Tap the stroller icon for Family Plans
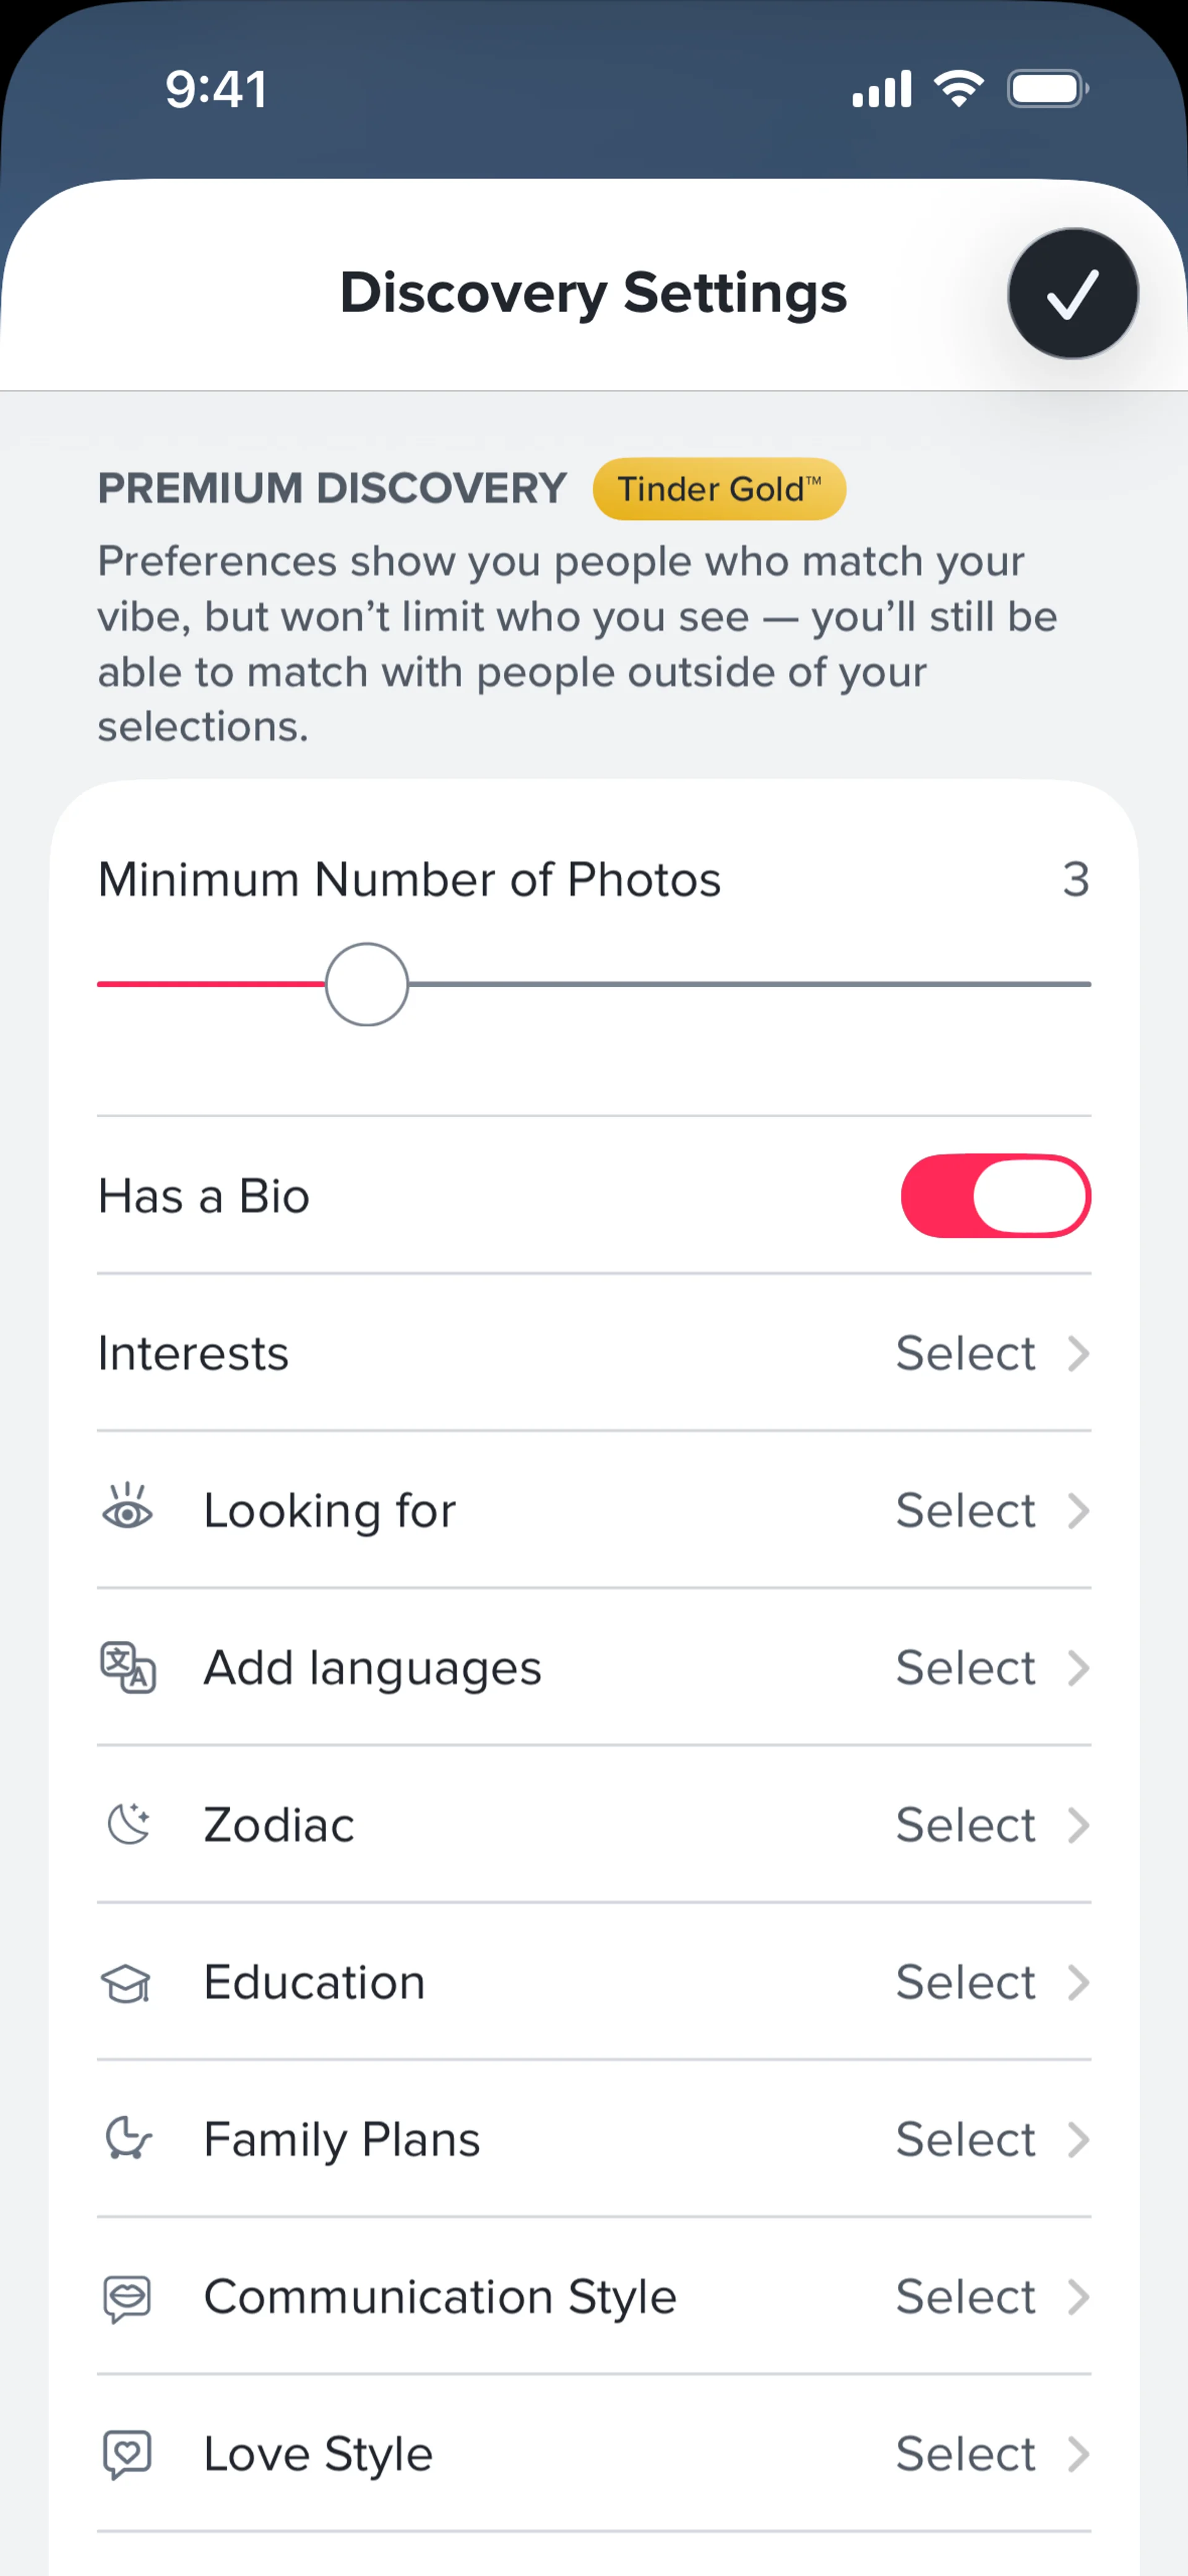Viewport: 1188px width, 2576px height. point(128,2139)
